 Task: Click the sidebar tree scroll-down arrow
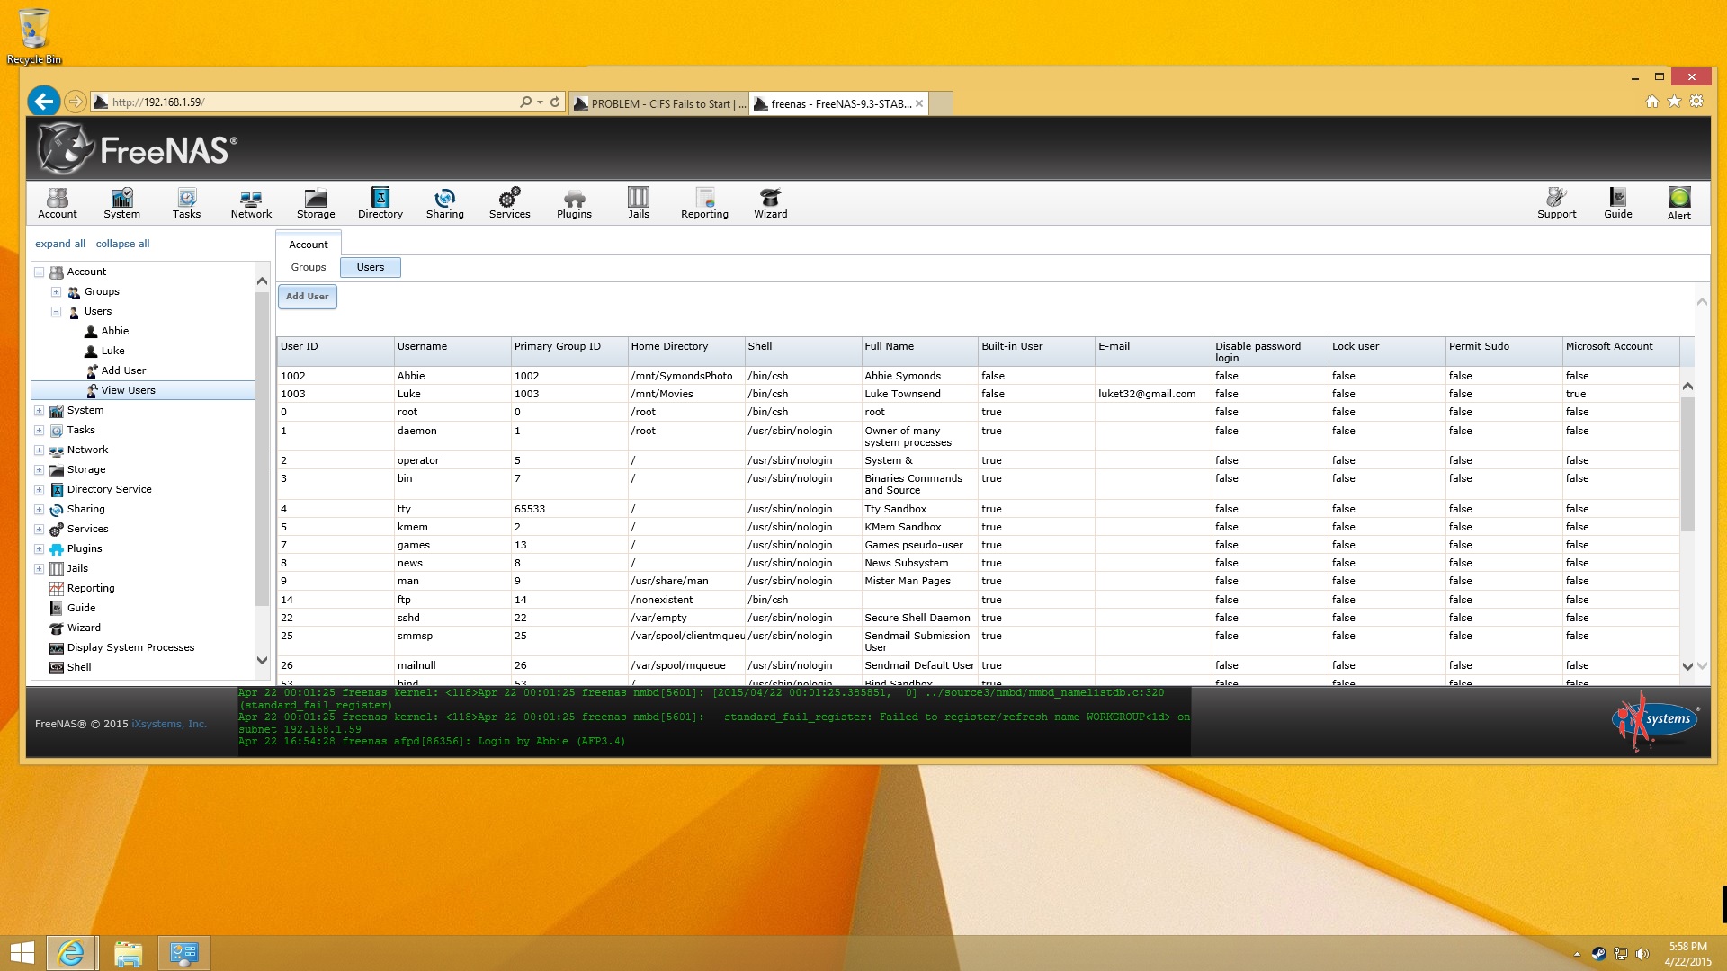coord(262,660)
